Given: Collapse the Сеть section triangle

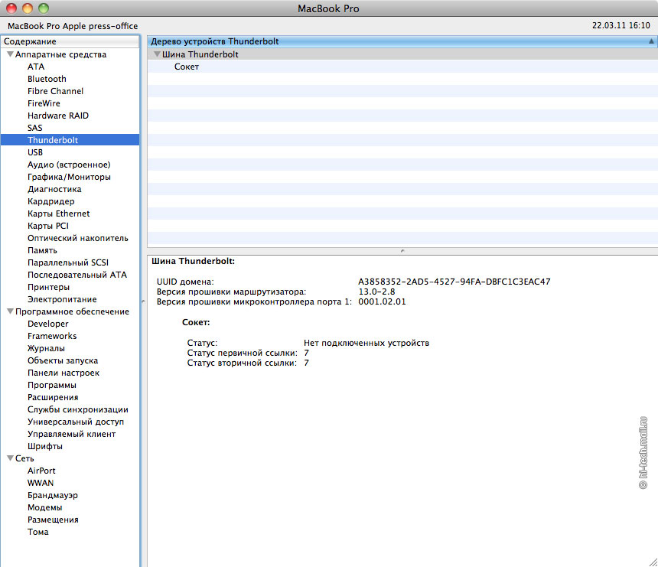Looking at the screenshot, I should pos(10,458).
